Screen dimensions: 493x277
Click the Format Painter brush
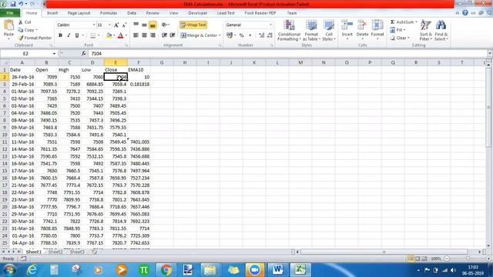[21, 38]
